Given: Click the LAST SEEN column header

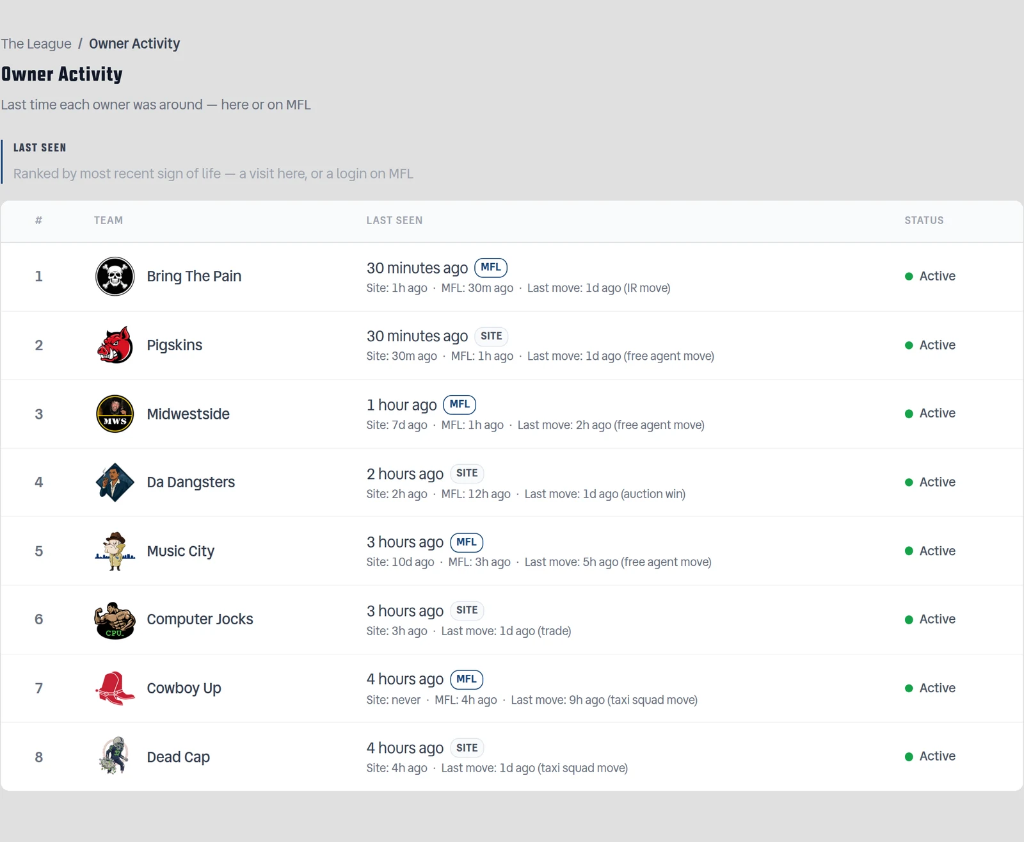Looking at the screenshot, I should pos(394,220).
